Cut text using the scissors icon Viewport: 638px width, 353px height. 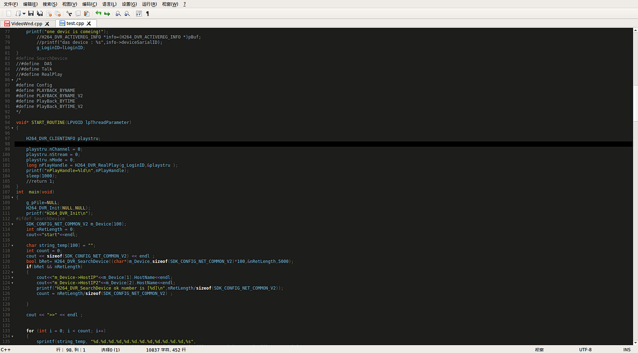pyautogui.click(x=70, y=13)
